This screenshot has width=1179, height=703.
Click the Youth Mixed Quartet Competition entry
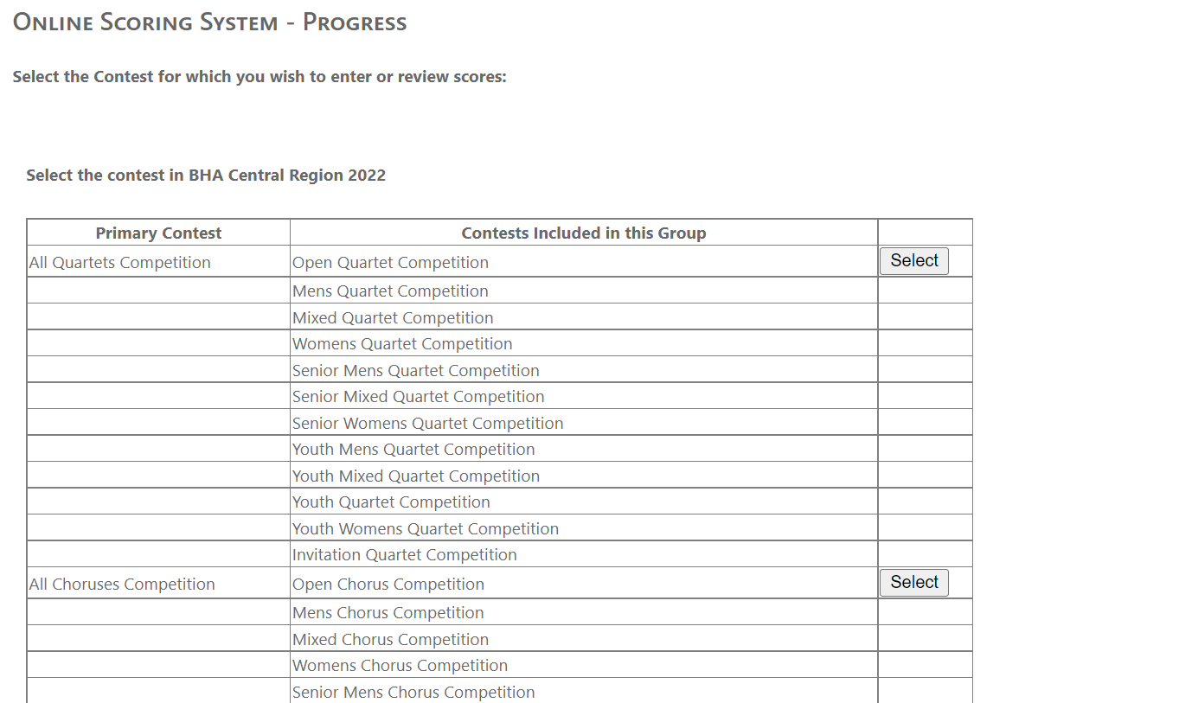[x=415, y=476]
